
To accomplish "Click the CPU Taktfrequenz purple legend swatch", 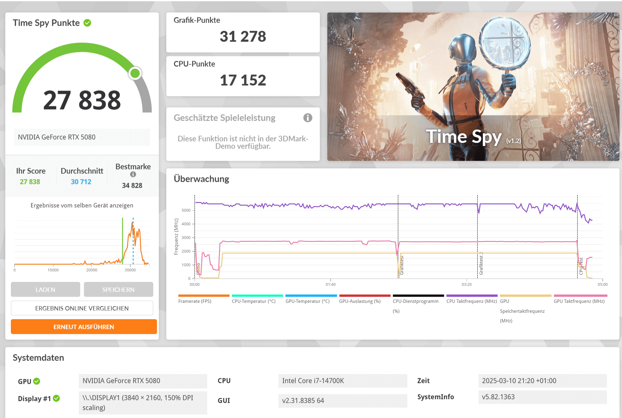I will (x=472, y=296).
